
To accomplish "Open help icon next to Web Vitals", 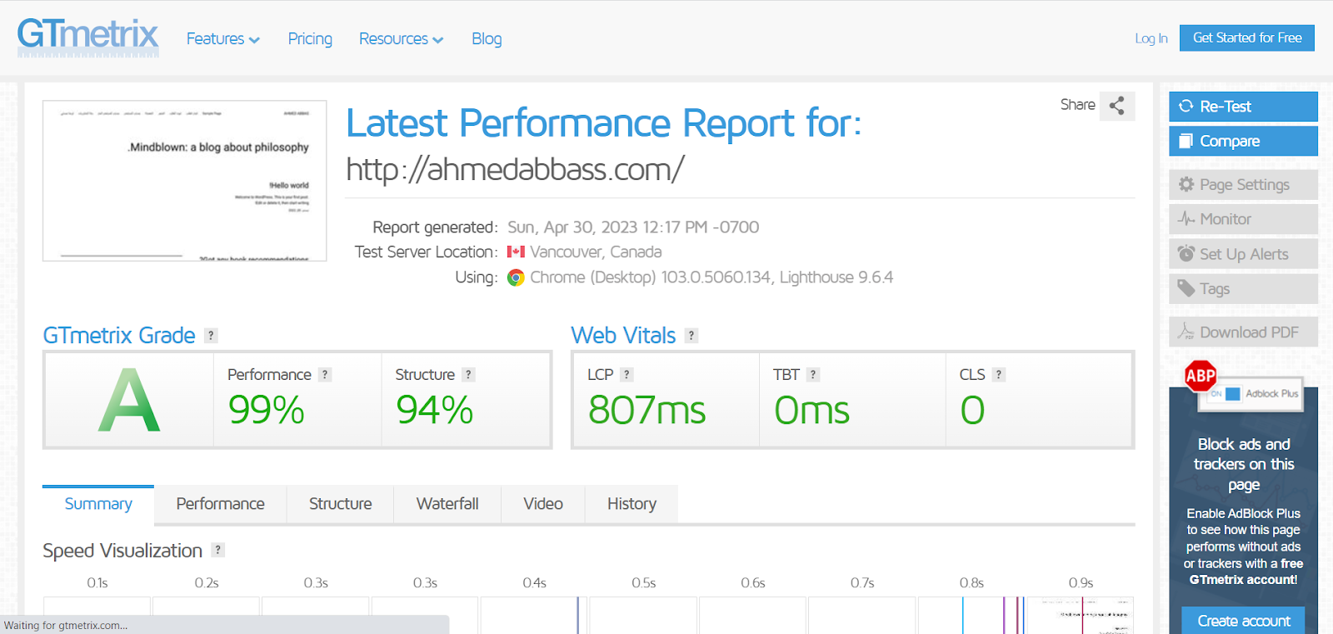I will [691, 336].
